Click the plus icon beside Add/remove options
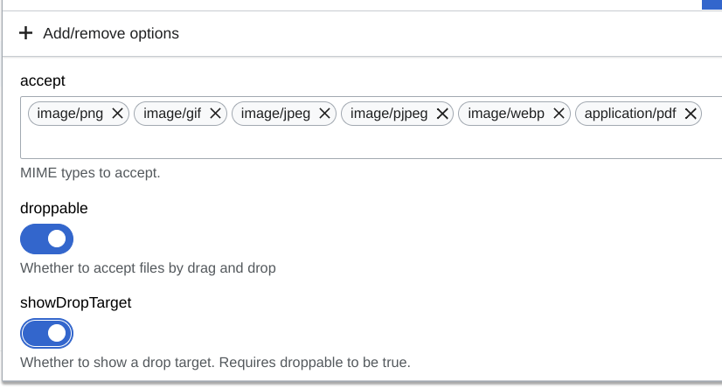 point(26,33)
